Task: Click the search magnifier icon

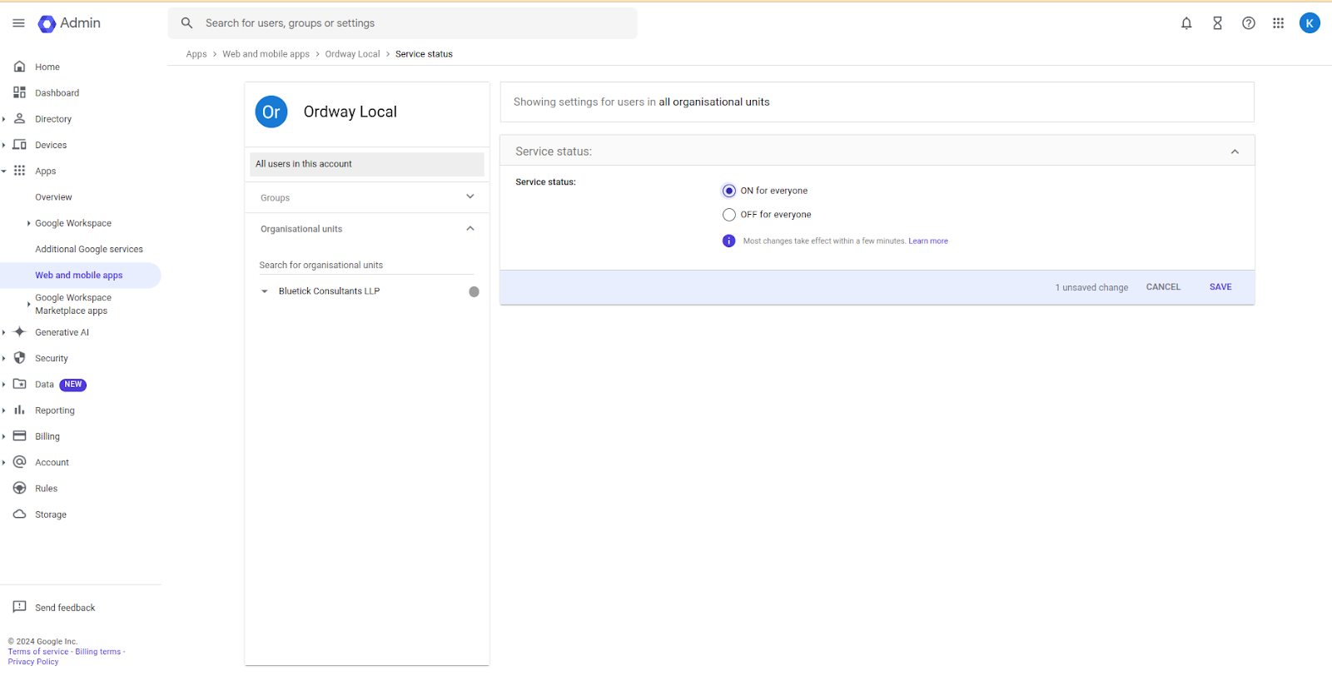Action: (x=187, y=23)
